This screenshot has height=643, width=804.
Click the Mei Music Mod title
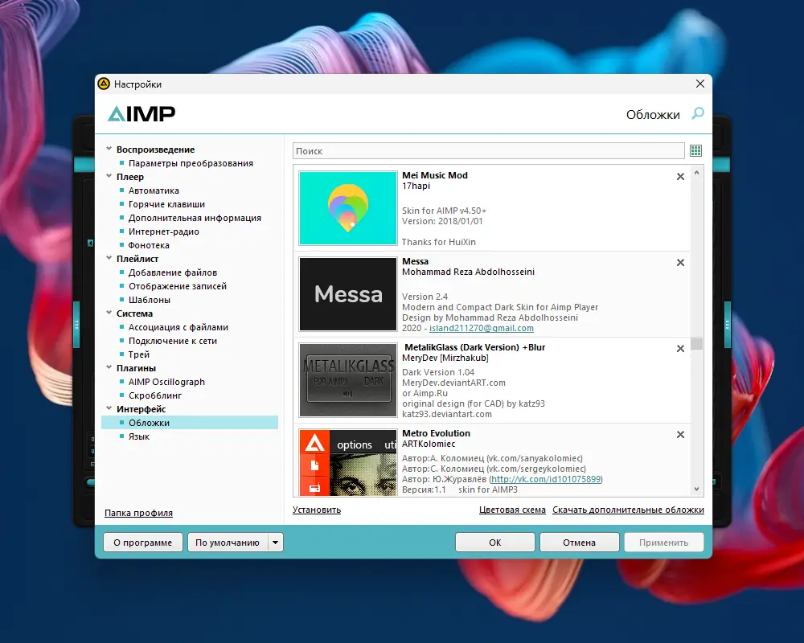tap(435, 175)
